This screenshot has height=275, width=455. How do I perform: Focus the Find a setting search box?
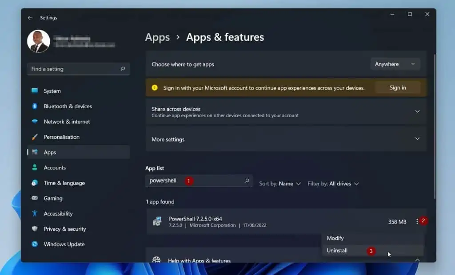pyautogui.click(x=78, y=69)
